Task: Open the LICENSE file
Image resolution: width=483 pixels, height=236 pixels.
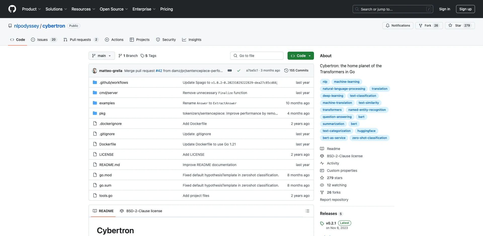Action: click(106, 154)
